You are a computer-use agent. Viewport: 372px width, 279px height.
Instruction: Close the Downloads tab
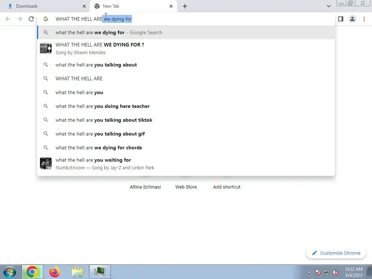[x=84, y=6]
